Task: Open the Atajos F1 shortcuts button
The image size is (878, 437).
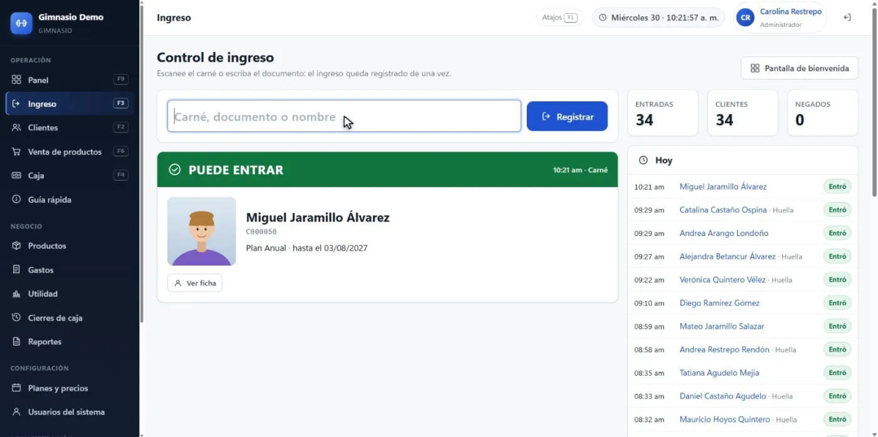Action: (x=559, y=18)
